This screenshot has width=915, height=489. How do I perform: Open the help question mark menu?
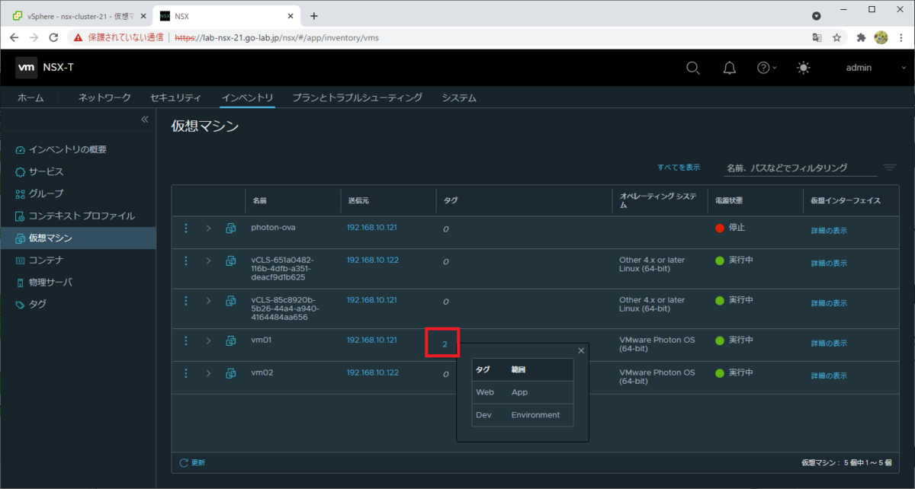coord(766,68)
